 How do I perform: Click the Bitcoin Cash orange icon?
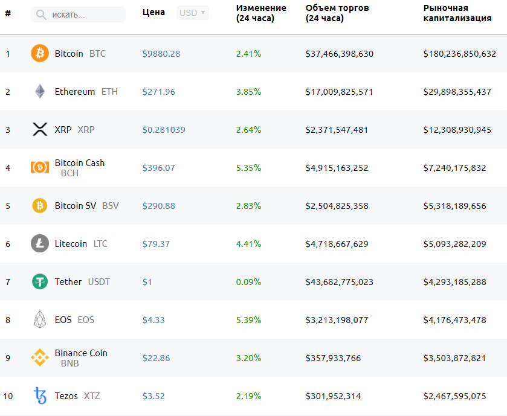click(40, 167)
